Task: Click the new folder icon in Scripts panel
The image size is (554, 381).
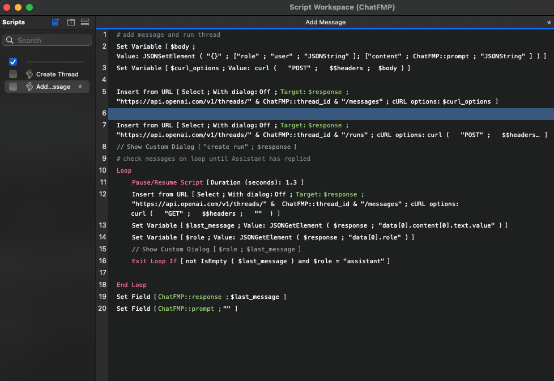Action: click(x=71, y=22)
